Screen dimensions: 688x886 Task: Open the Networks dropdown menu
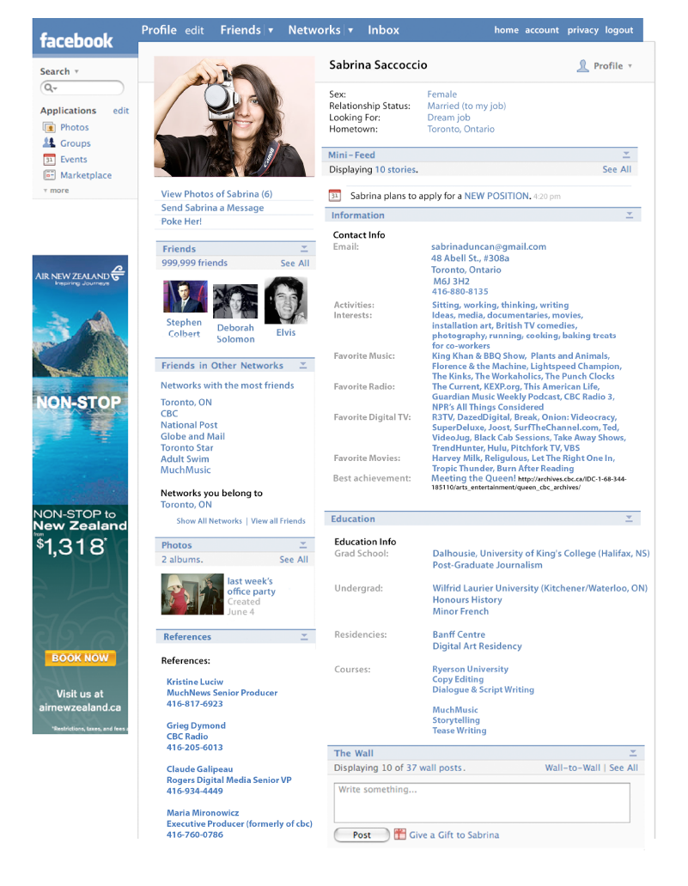[x=350, y=29]
